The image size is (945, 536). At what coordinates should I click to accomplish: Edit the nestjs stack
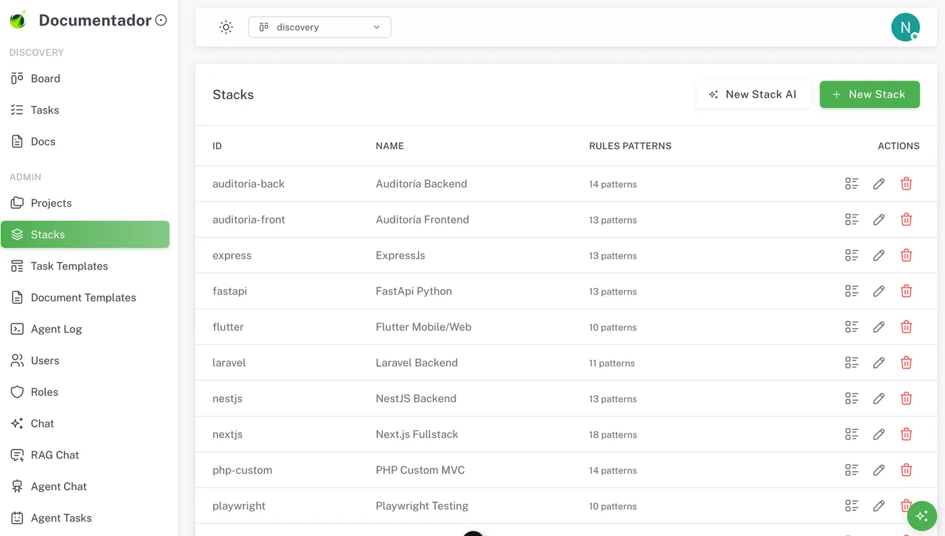[x=879, y=398]
